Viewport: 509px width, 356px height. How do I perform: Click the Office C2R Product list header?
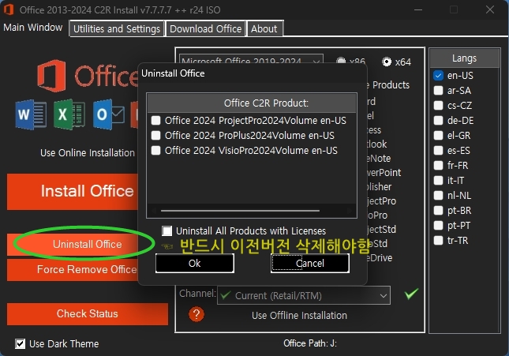click(x=252, y=103)
